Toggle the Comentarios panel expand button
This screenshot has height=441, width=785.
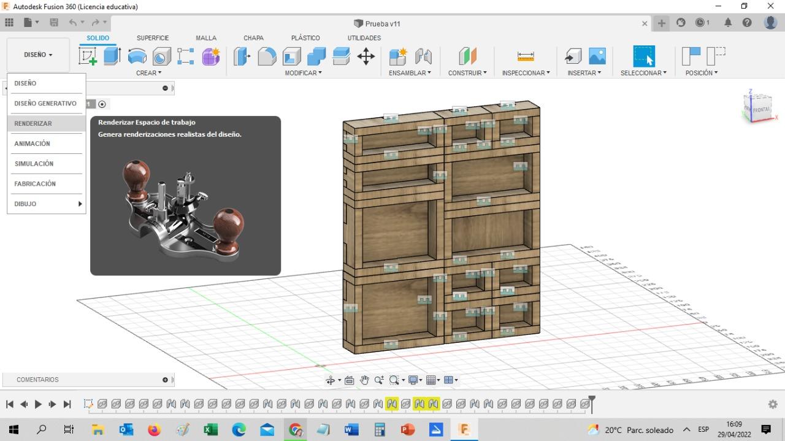point(165,380)
